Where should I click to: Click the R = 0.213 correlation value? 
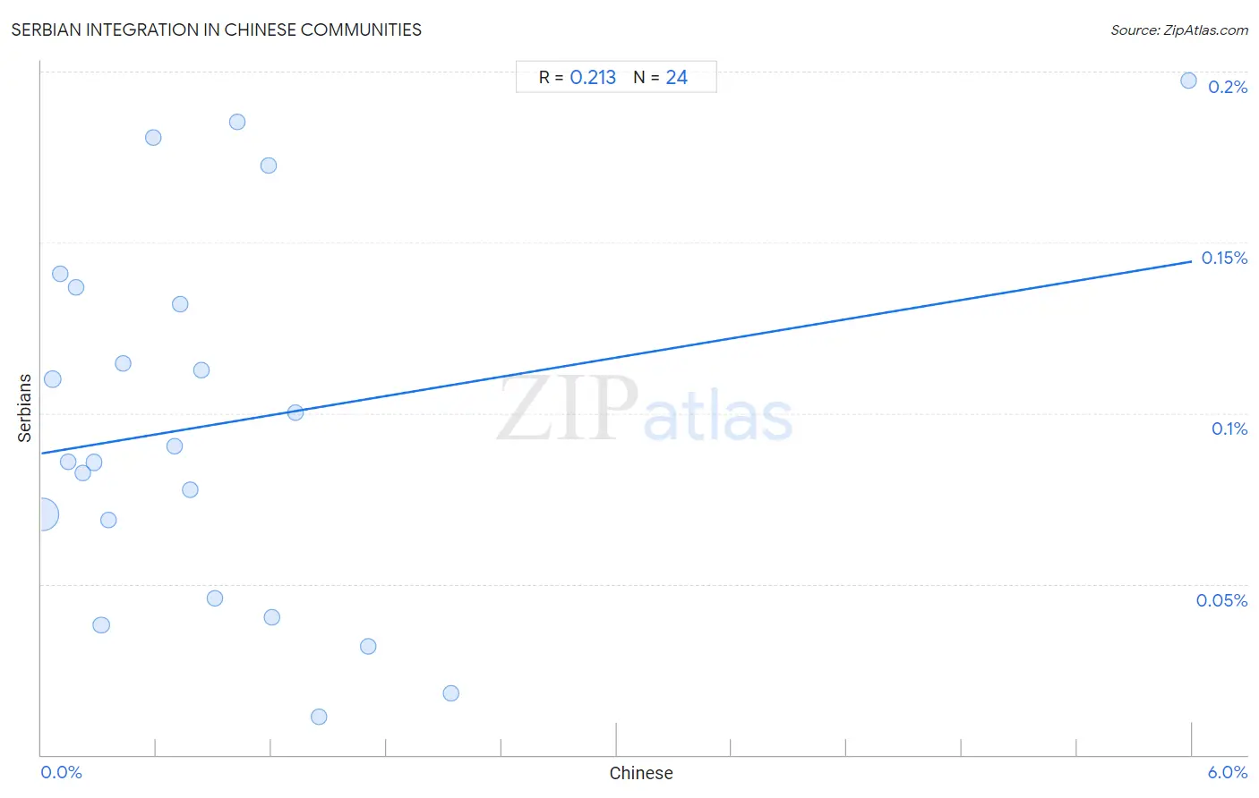(x=578, y=78)
